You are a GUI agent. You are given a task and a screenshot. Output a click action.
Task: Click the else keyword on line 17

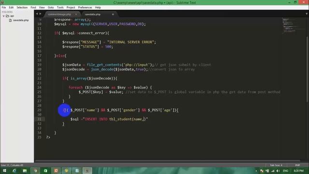click(60, 56)
